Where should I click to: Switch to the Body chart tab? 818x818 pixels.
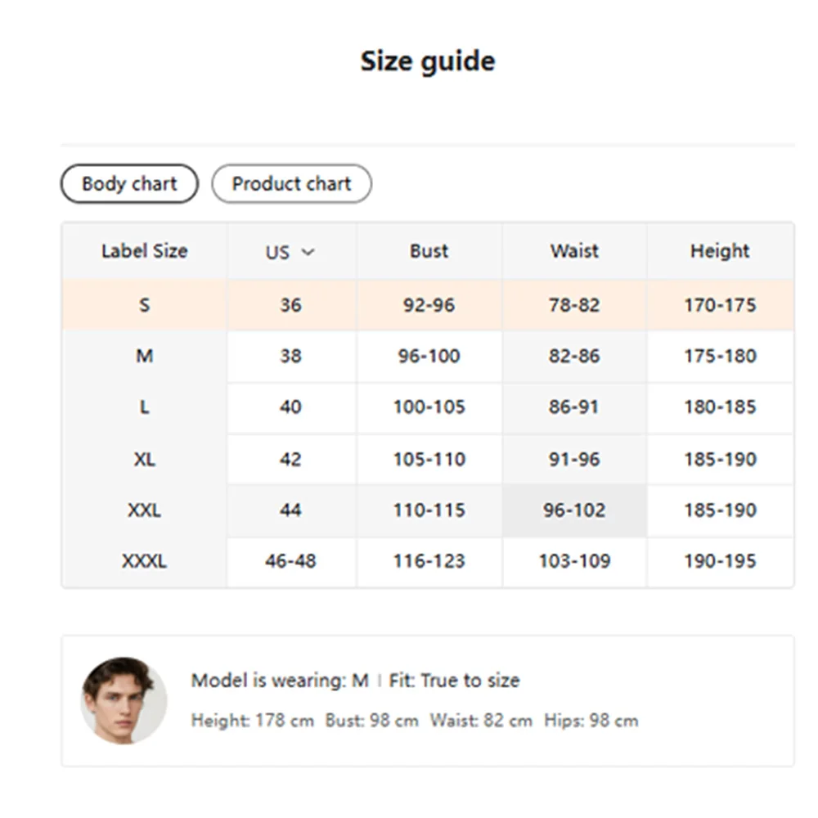pyautogui.click(x=129, y=184)
